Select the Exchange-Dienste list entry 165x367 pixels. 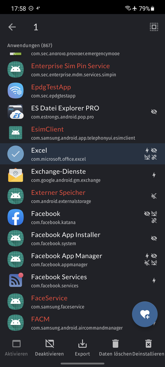(82, 175)
